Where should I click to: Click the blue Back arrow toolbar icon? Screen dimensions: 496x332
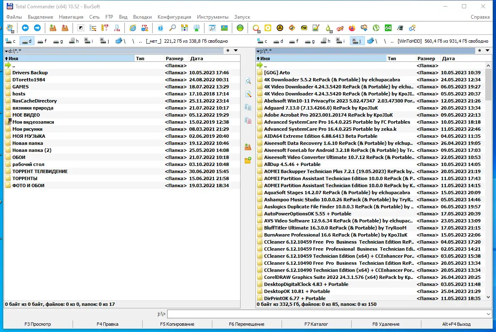[25, 28]
